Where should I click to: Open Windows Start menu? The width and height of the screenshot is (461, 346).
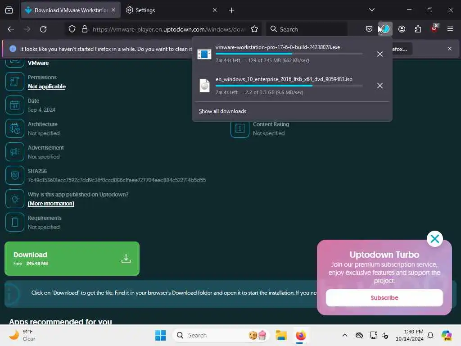[160, 335]
